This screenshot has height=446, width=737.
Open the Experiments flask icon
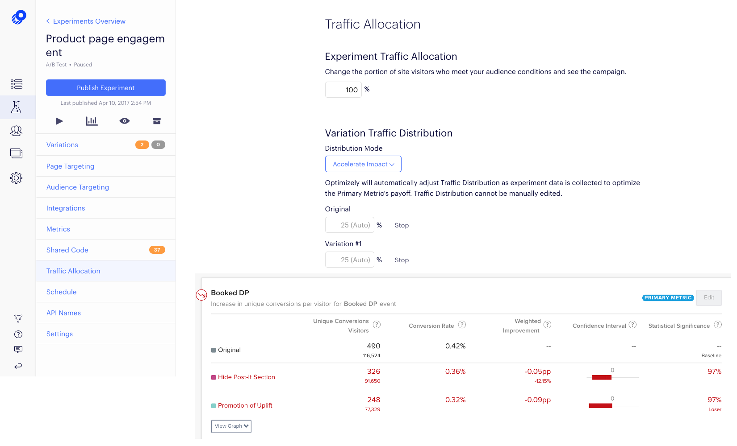(x=17, y=107)
